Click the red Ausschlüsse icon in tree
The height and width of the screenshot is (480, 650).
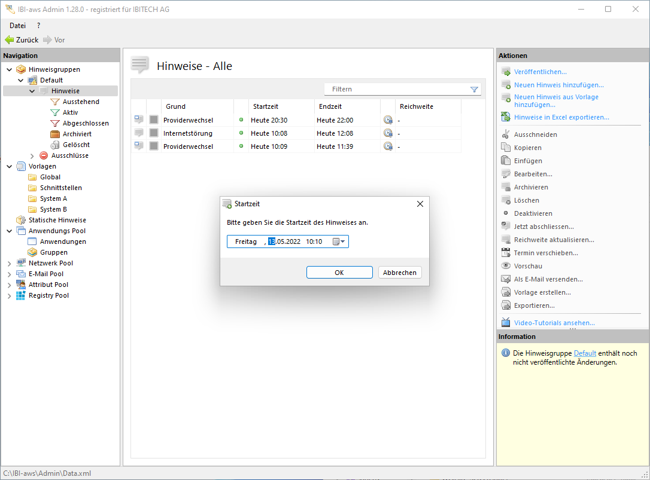(44, 155)
